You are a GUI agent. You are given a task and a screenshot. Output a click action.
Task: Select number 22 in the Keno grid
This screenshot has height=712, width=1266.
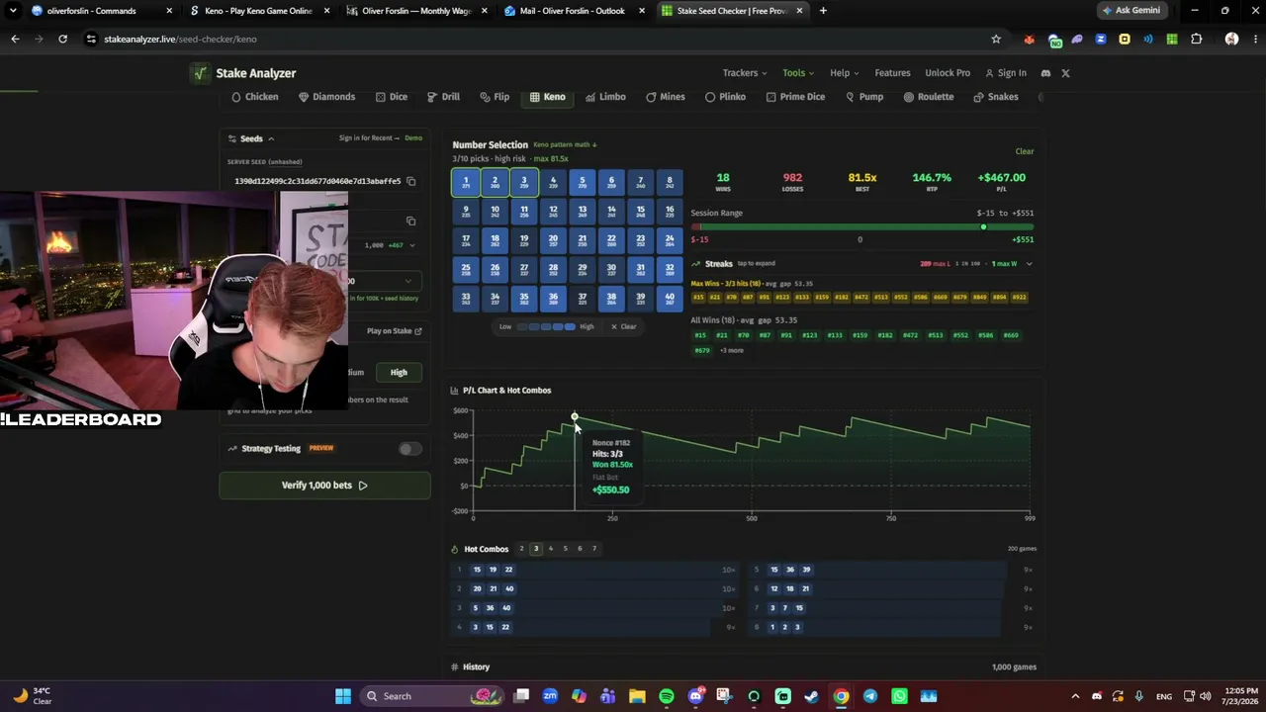tap(611, 240)
